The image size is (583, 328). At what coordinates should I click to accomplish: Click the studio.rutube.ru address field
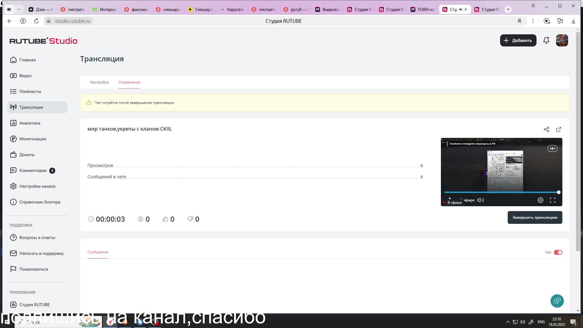click(x=73, y=21)
